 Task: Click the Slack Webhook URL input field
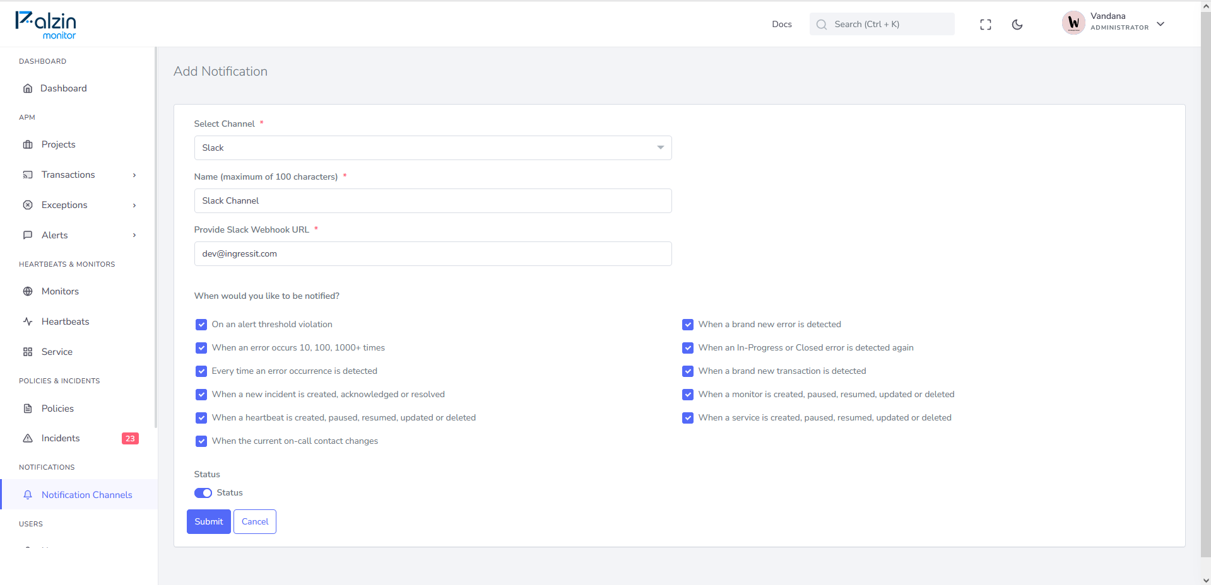[433, 253]
